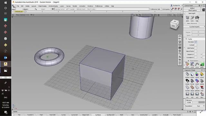Open Windows Start menu

point(5,3)
